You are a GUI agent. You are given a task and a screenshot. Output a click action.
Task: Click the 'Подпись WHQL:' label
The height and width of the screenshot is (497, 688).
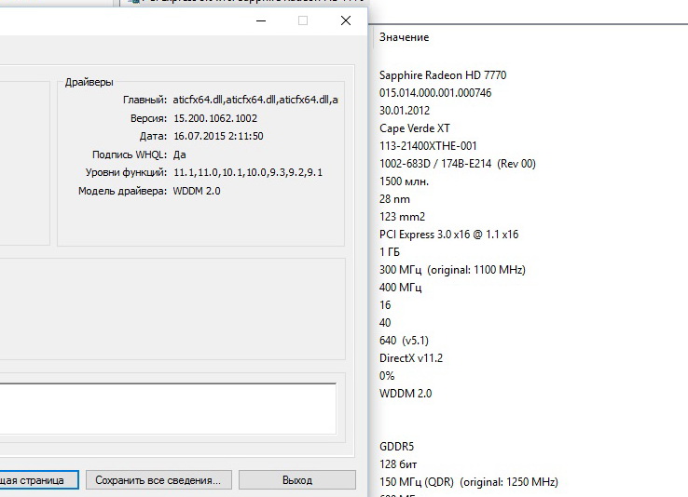pos(130,154)
